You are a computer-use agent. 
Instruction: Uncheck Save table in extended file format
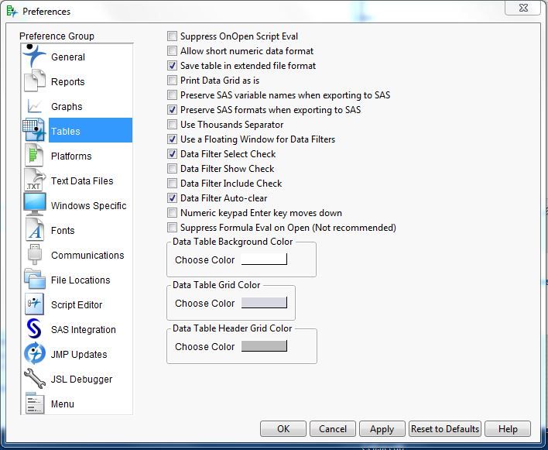pyautogui.click(x=172, y=65)
